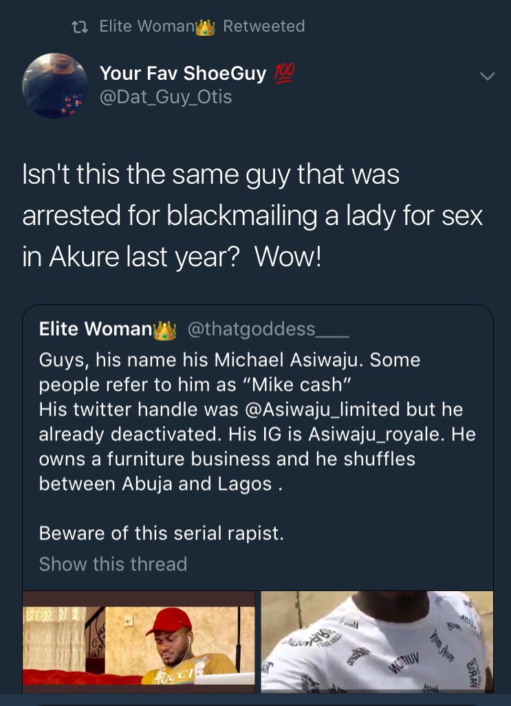511x706 pixels.
Task: Open the @Dat_Guy_Otis handle
Action: coord(166,97)
